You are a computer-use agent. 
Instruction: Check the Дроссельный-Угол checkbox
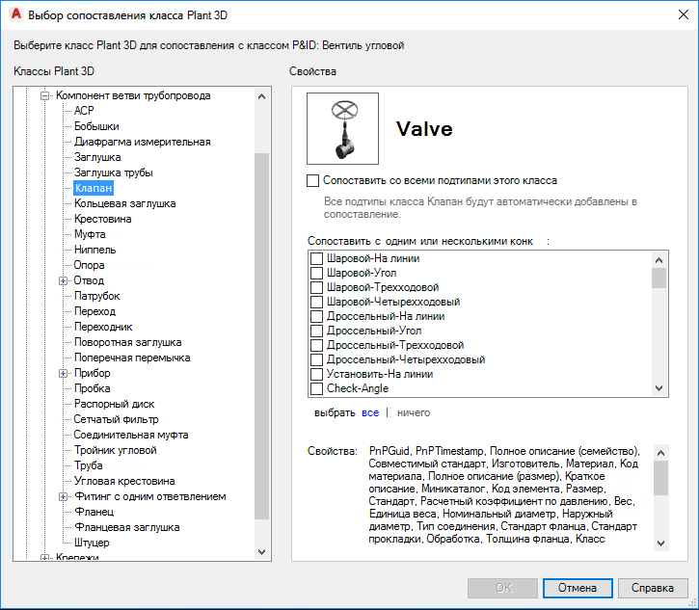click(316, 331)
